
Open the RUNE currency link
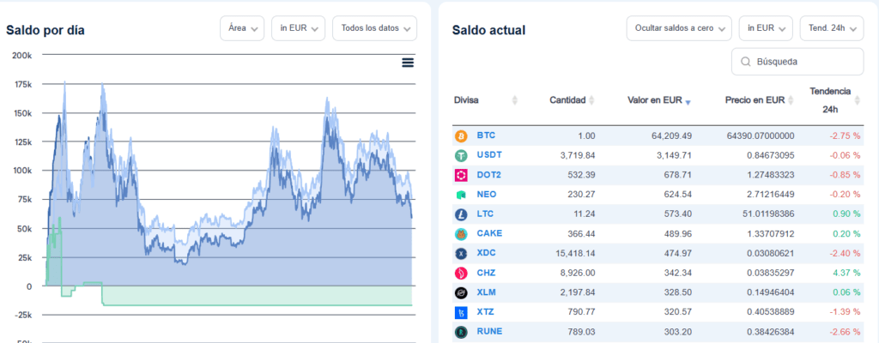pos(489,331)
